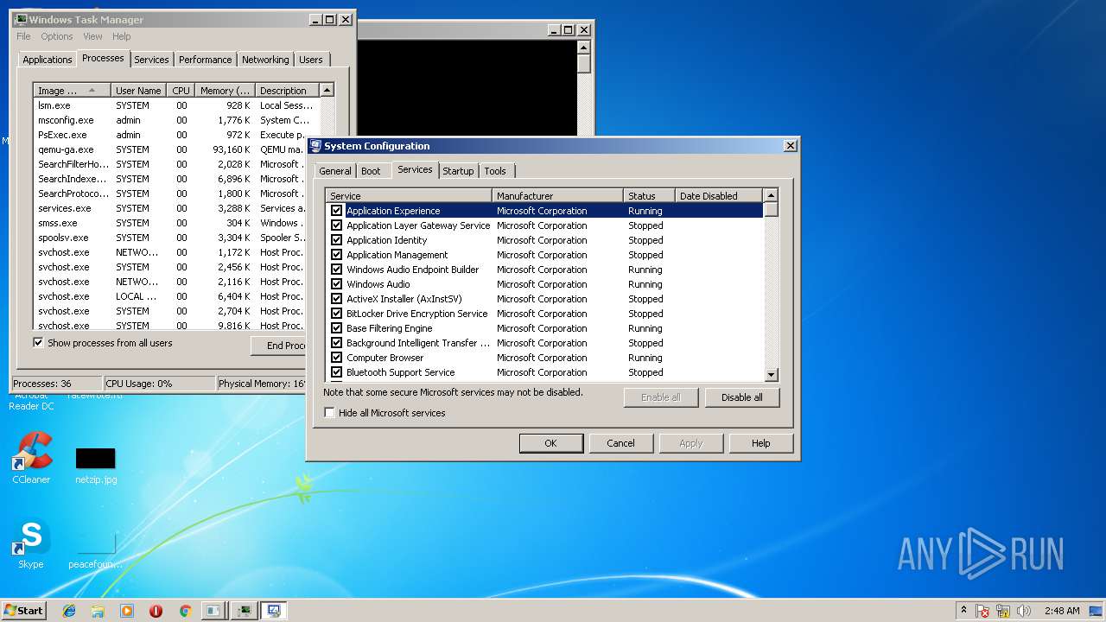Uncheck Windows Audio Endpoint Builder service
Screen dimensions: 1106x622
tap(337, 270)
